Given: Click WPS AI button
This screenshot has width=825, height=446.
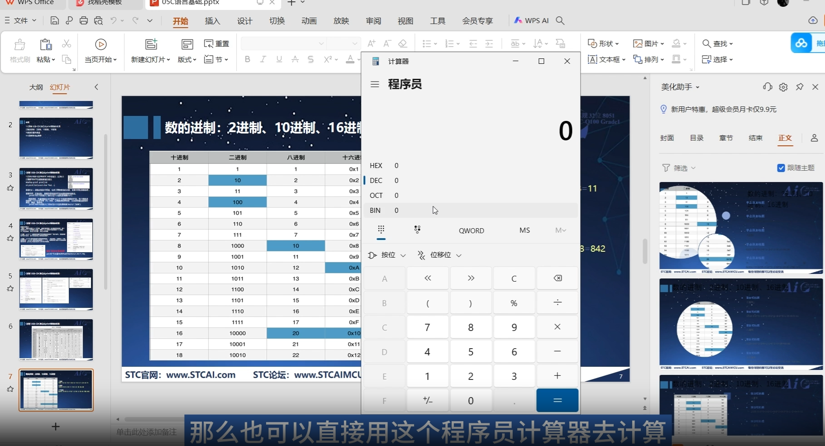Looking at the screenshot, I should point(531,21).
